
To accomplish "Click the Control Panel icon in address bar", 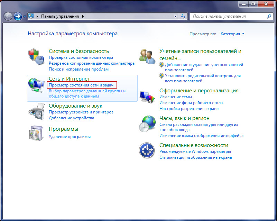I will coord(31,16).
